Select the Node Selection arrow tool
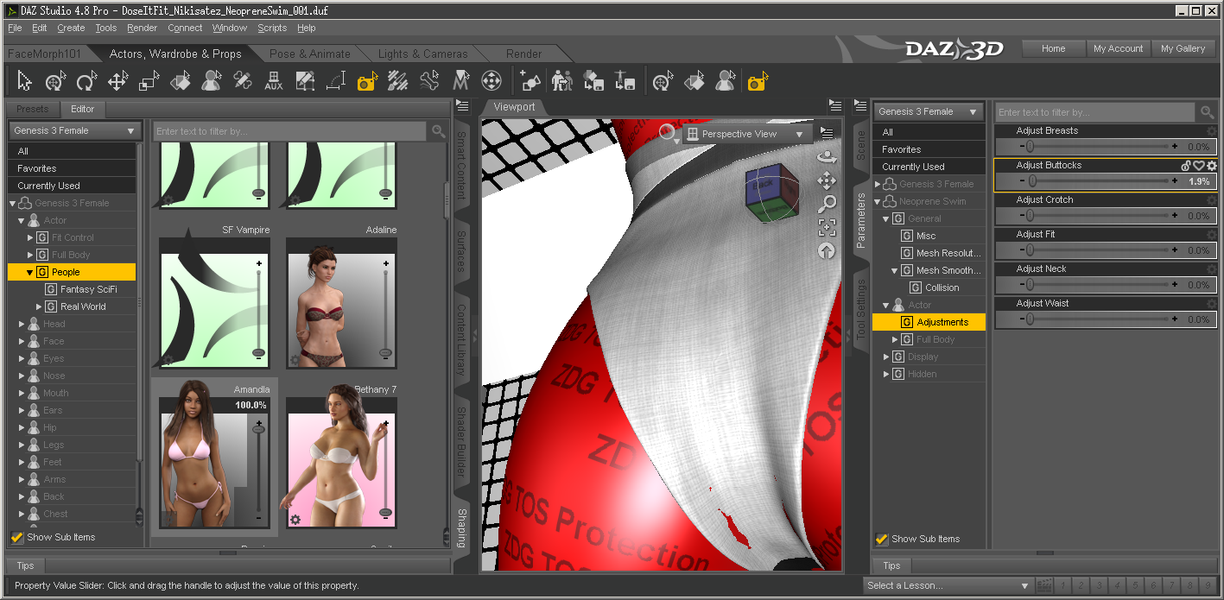 point(24,82)
